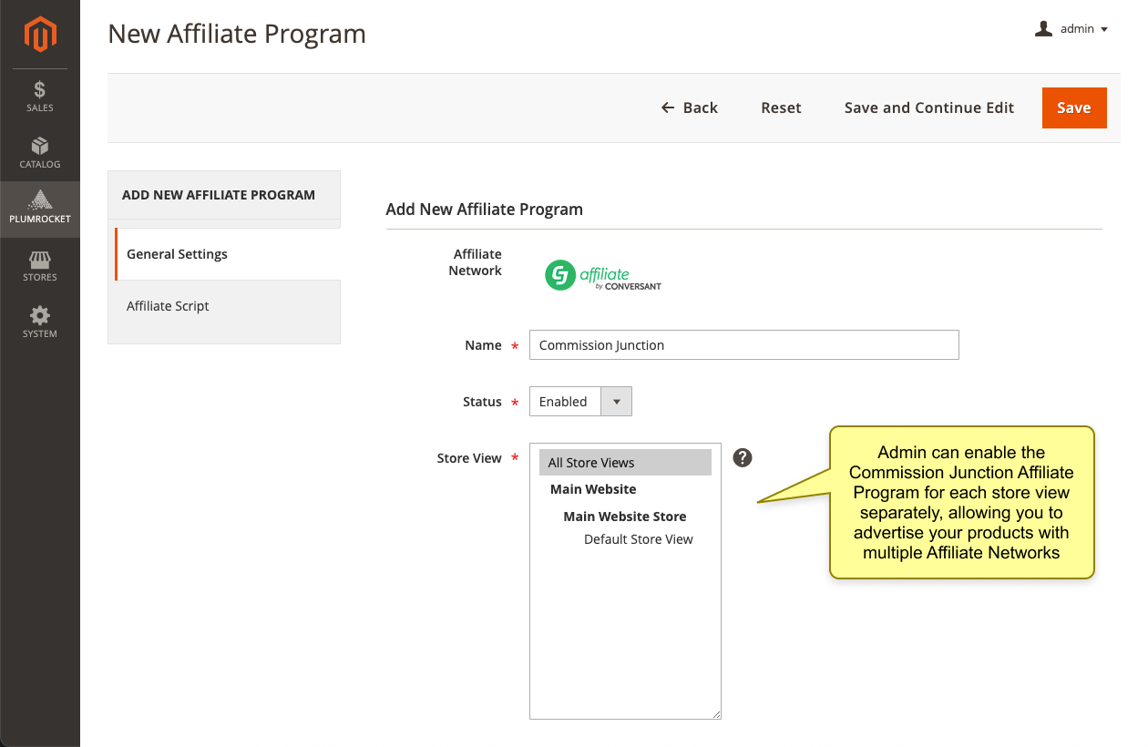Go back with the Back button
This screenshot has width=1148, height=747.
point(690,107)
